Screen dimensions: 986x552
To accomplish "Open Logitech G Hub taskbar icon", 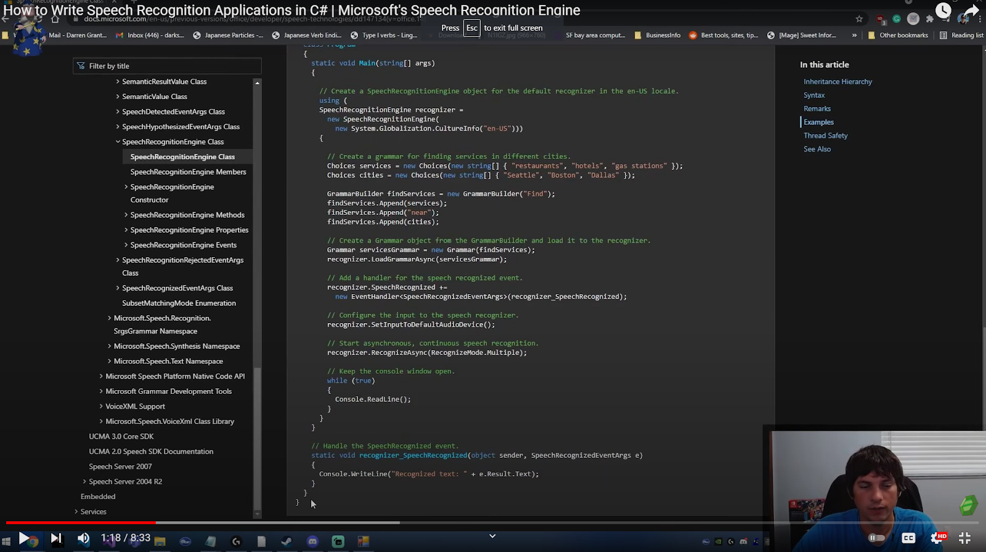I will pyautogui.click(x=236, y=542).
